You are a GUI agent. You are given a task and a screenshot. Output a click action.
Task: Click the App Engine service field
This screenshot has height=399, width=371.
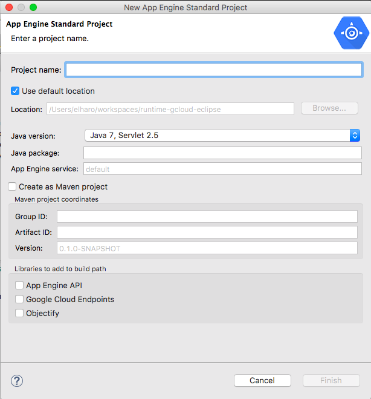click(222, 169)
